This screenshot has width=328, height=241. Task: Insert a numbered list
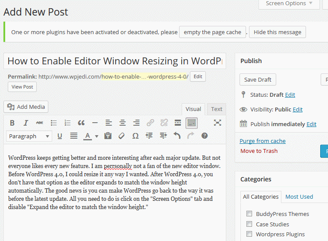pos(67,123)
